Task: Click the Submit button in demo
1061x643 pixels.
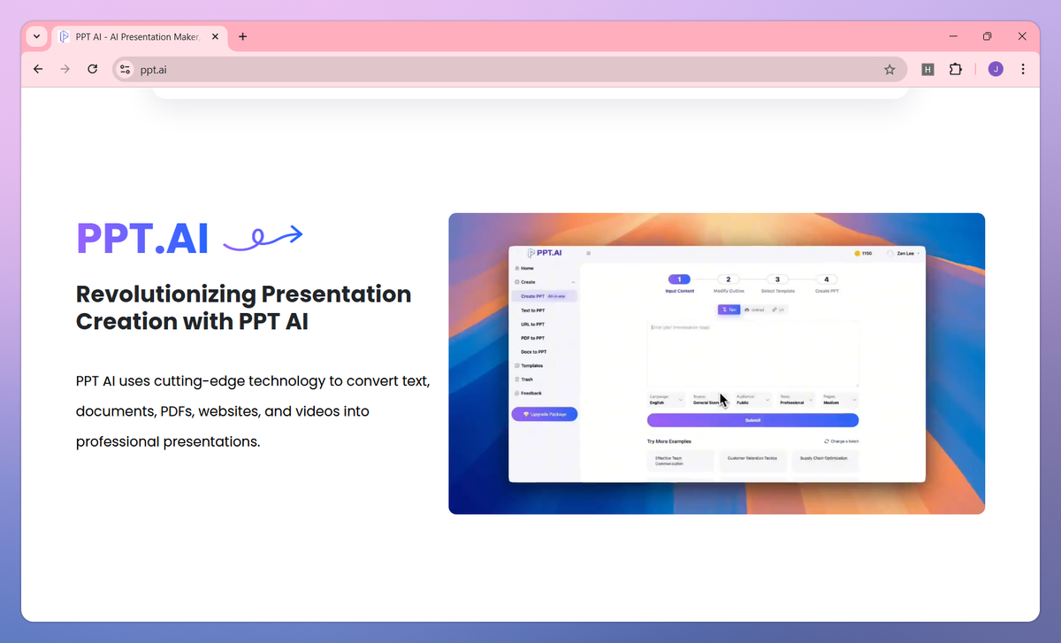Action: [752, 420]
